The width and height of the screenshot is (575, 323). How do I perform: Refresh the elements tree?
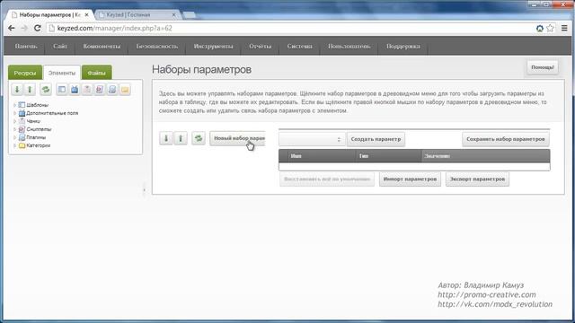[46, 90]
